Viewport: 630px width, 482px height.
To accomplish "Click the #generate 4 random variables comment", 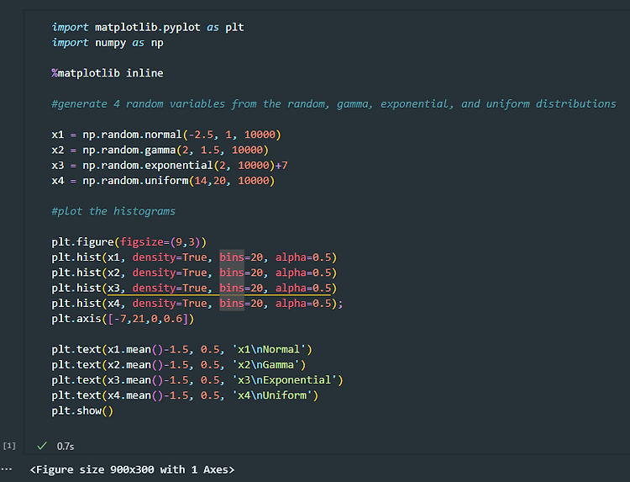I will pyautogui.click(x=333, y=103).
